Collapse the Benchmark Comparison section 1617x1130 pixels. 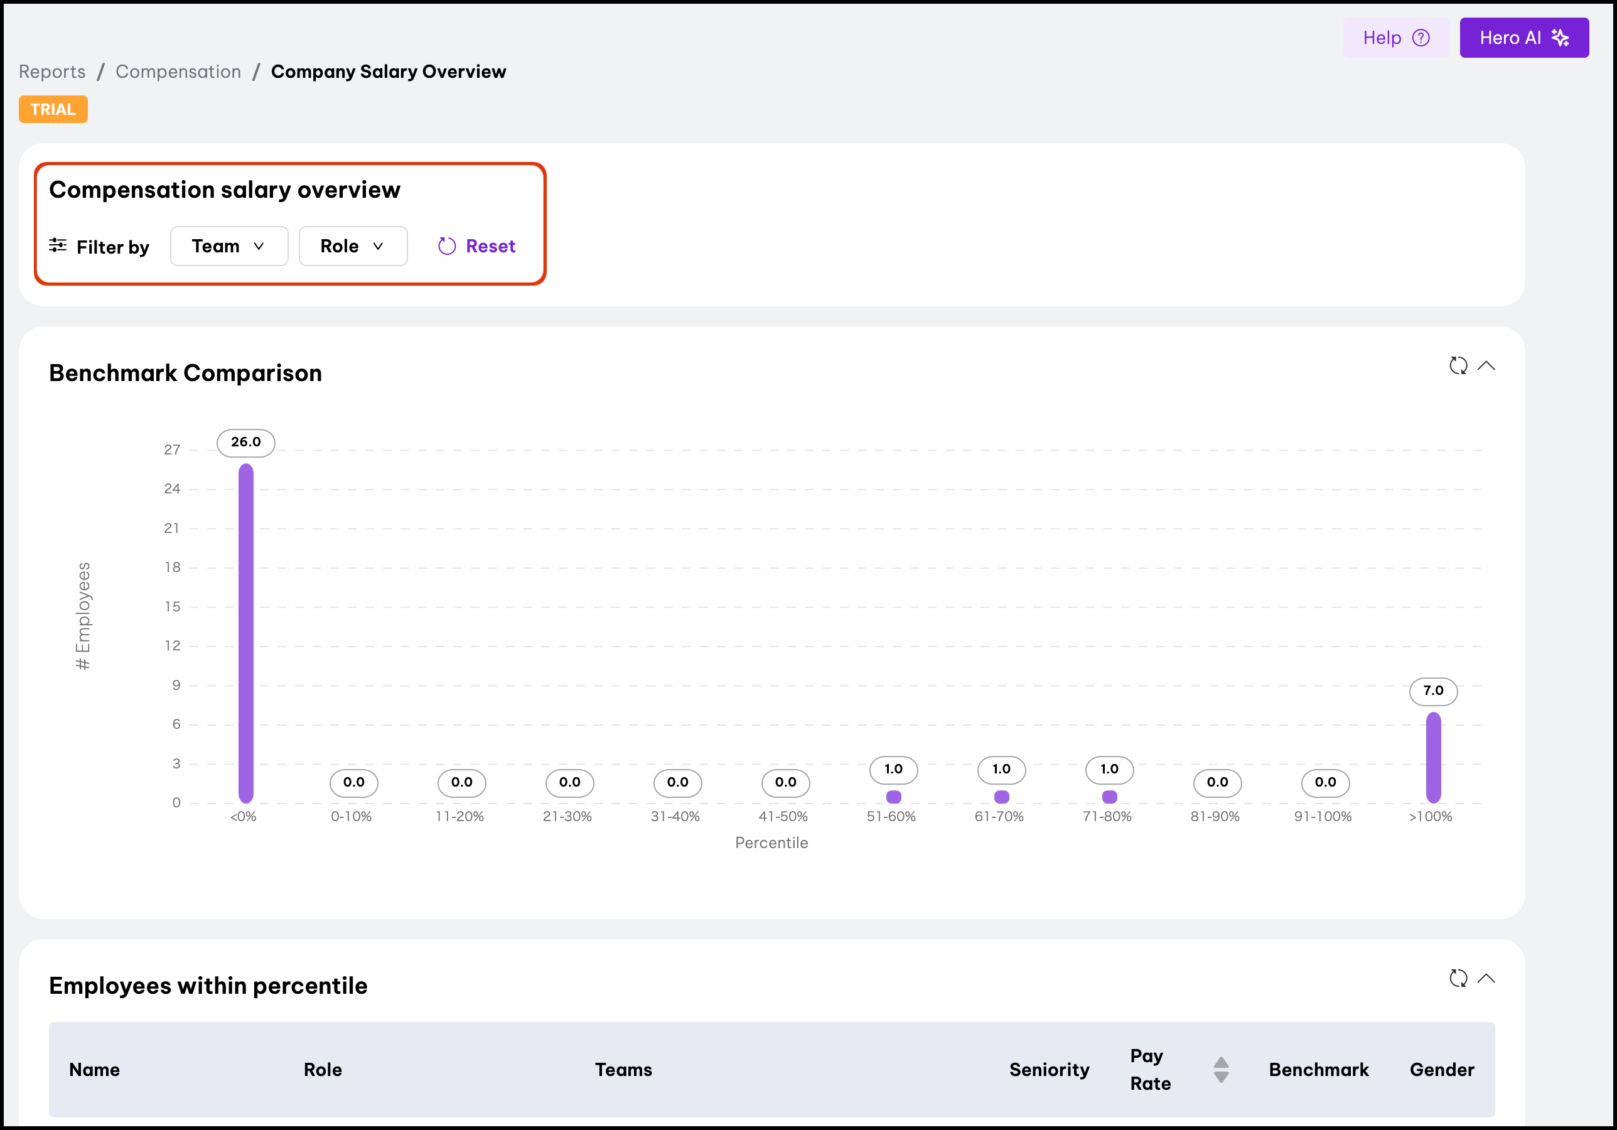(x=1486, y=365)
